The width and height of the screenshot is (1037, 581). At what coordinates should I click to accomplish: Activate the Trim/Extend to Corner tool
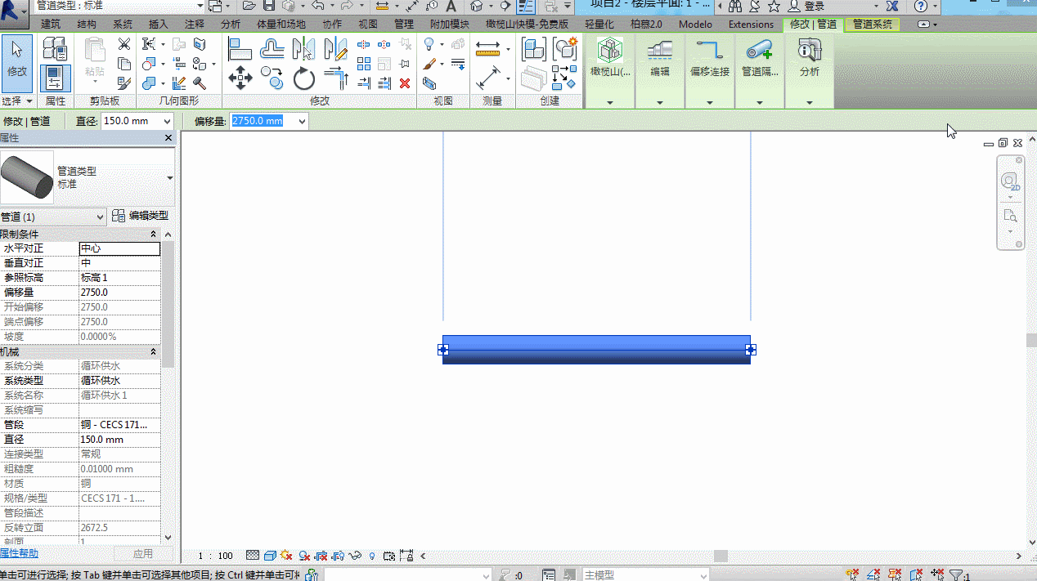[x=337, y=78]
